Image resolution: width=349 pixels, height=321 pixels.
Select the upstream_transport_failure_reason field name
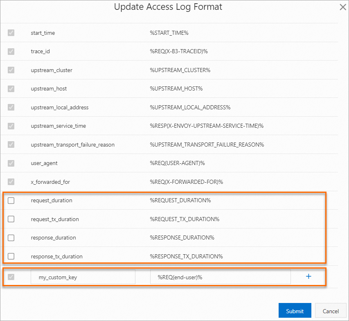(x=72, y=145)
